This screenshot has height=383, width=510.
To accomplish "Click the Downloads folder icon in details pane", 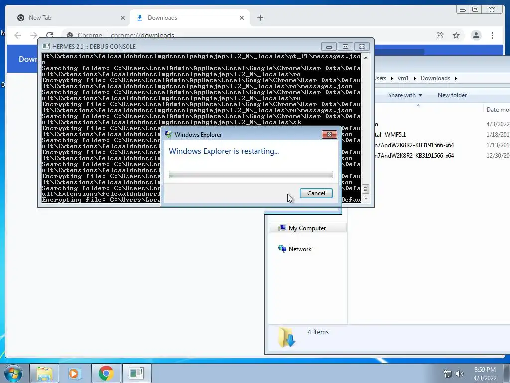I will pos(287,337).
